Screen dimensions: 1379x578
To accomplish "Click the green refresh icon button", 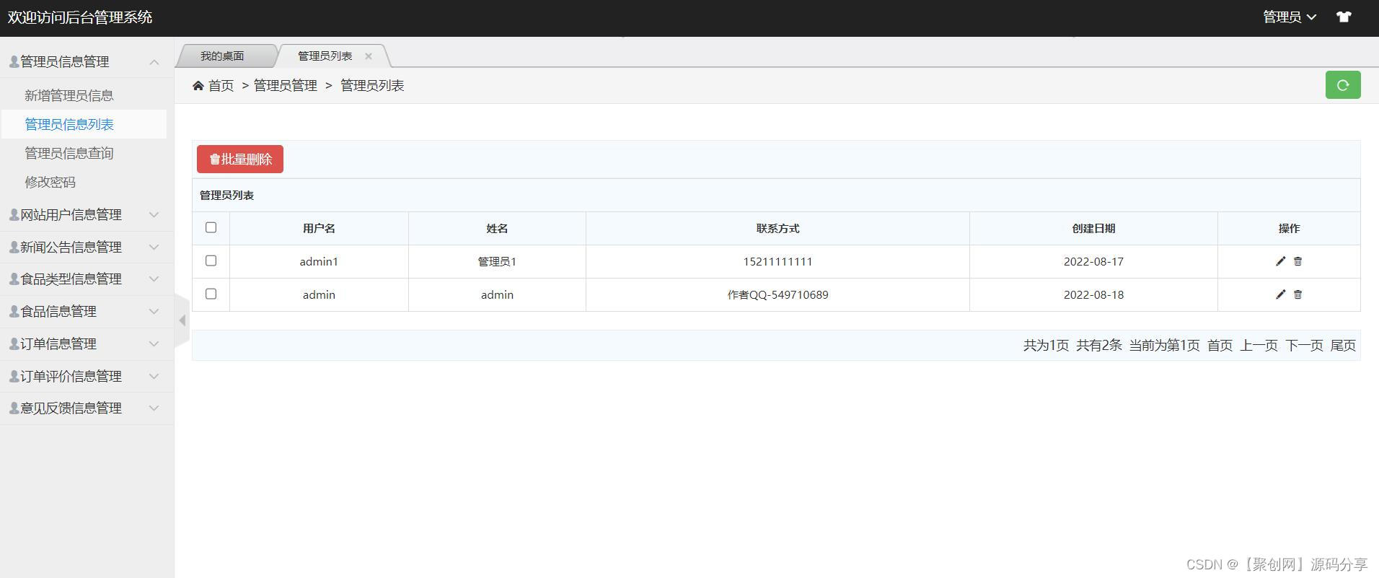I will point(1343,85).
